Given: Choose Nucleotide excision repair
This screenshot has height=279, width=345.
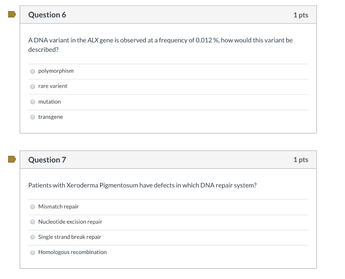Looking at the screenshot, I should click(x=33, y=222).
